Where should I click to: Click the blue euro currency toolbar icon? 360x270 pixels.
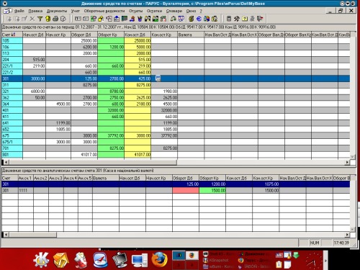pos(199,19)
